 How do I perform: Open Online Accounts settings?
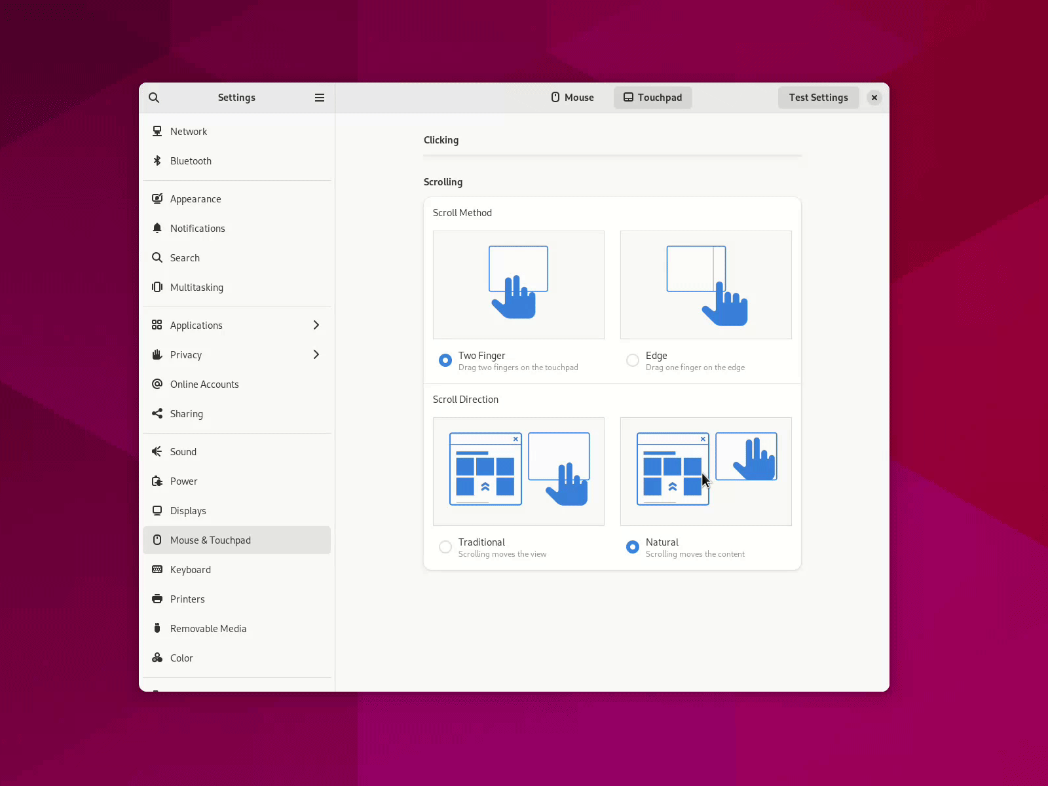click(x=204, y=384)
